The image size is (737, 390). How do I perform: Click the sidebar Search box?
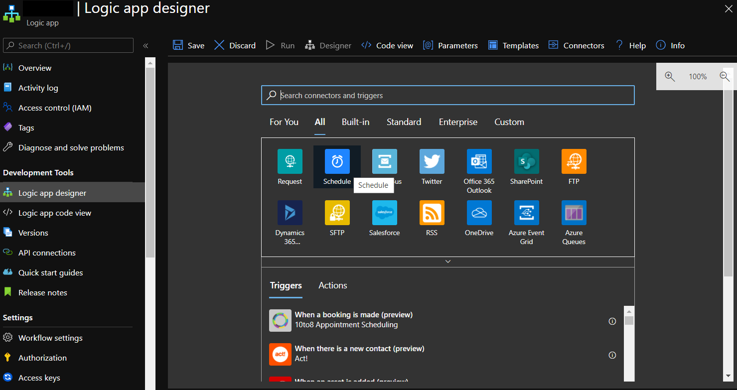point(68,45)
